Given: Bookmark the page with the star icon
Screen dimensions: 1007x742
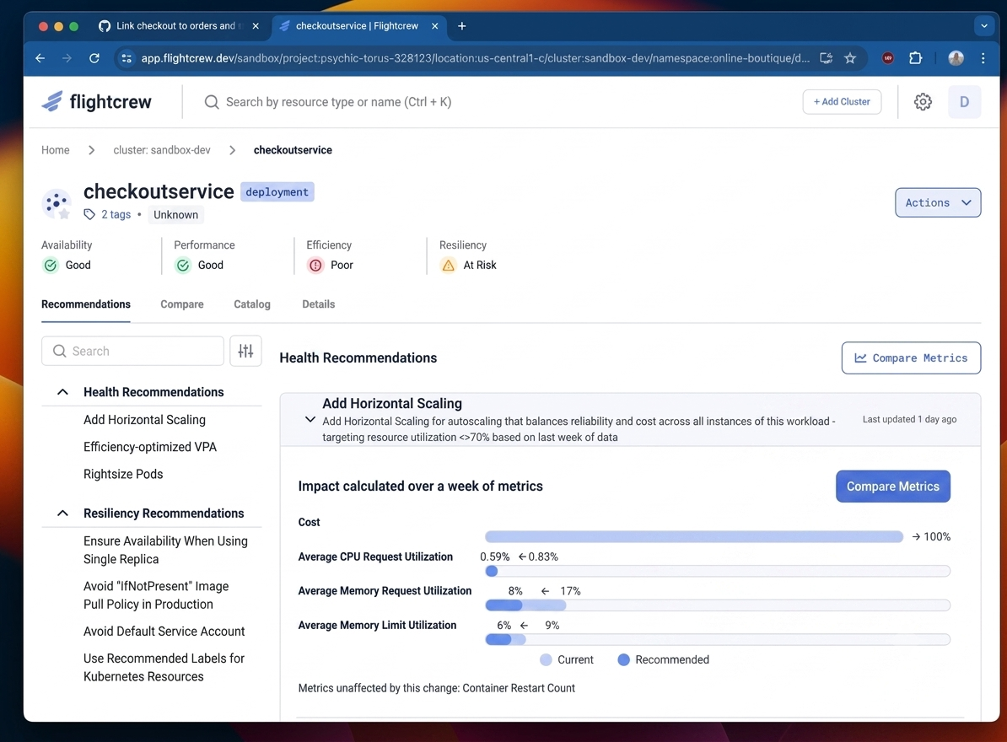Looking at the screenshot, I should pos(850,58).
